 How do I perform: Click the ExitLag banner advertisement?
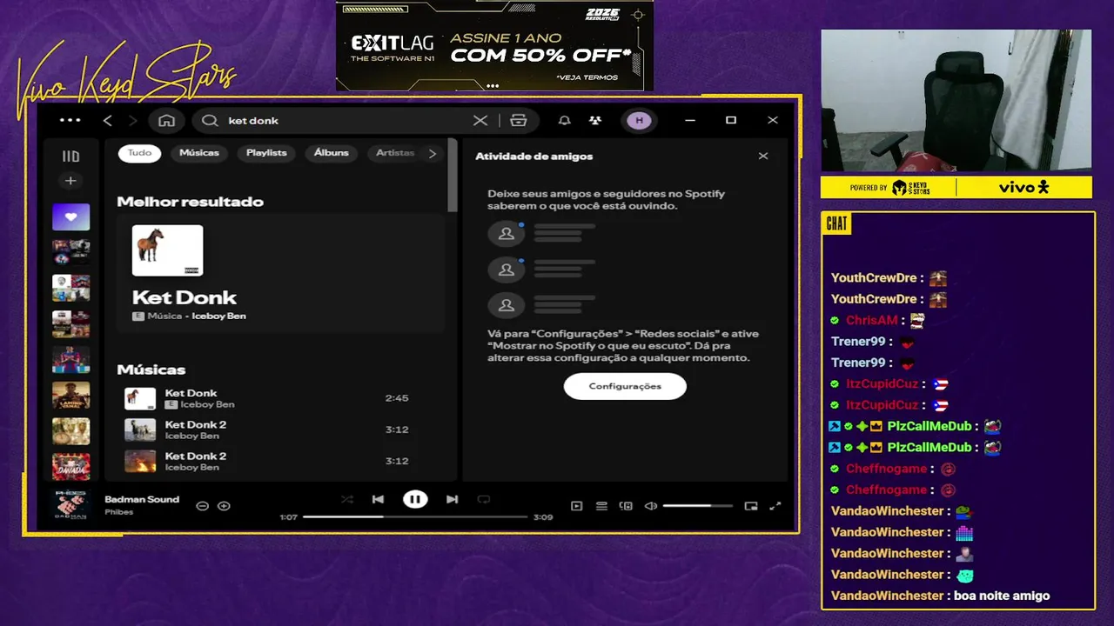click(494, 45)
